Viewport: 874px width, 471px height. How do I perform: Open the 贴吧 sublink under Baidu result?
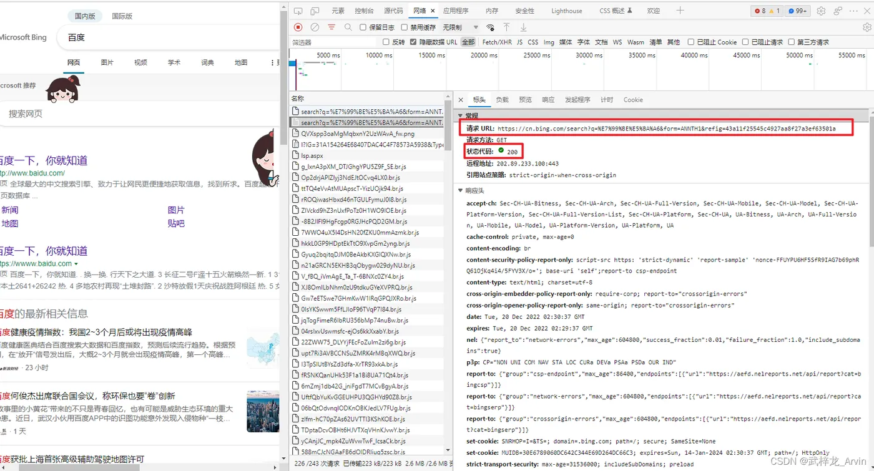pos(176,223)
